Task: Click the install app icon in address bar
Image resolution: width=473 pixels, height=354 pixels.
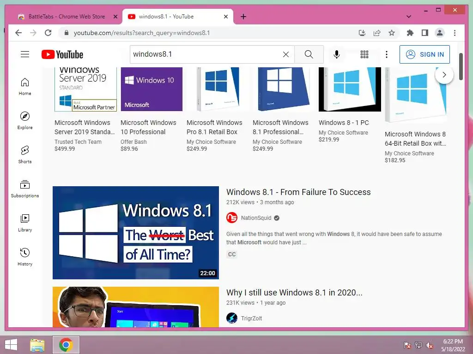Action: (362, 33)
